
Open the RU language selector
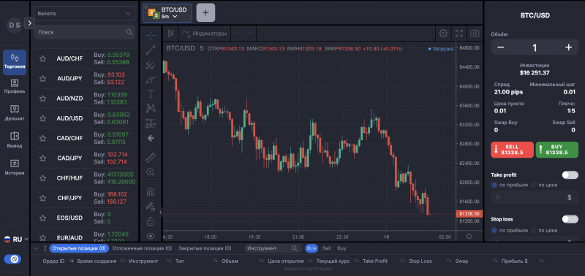click(16, 239)
